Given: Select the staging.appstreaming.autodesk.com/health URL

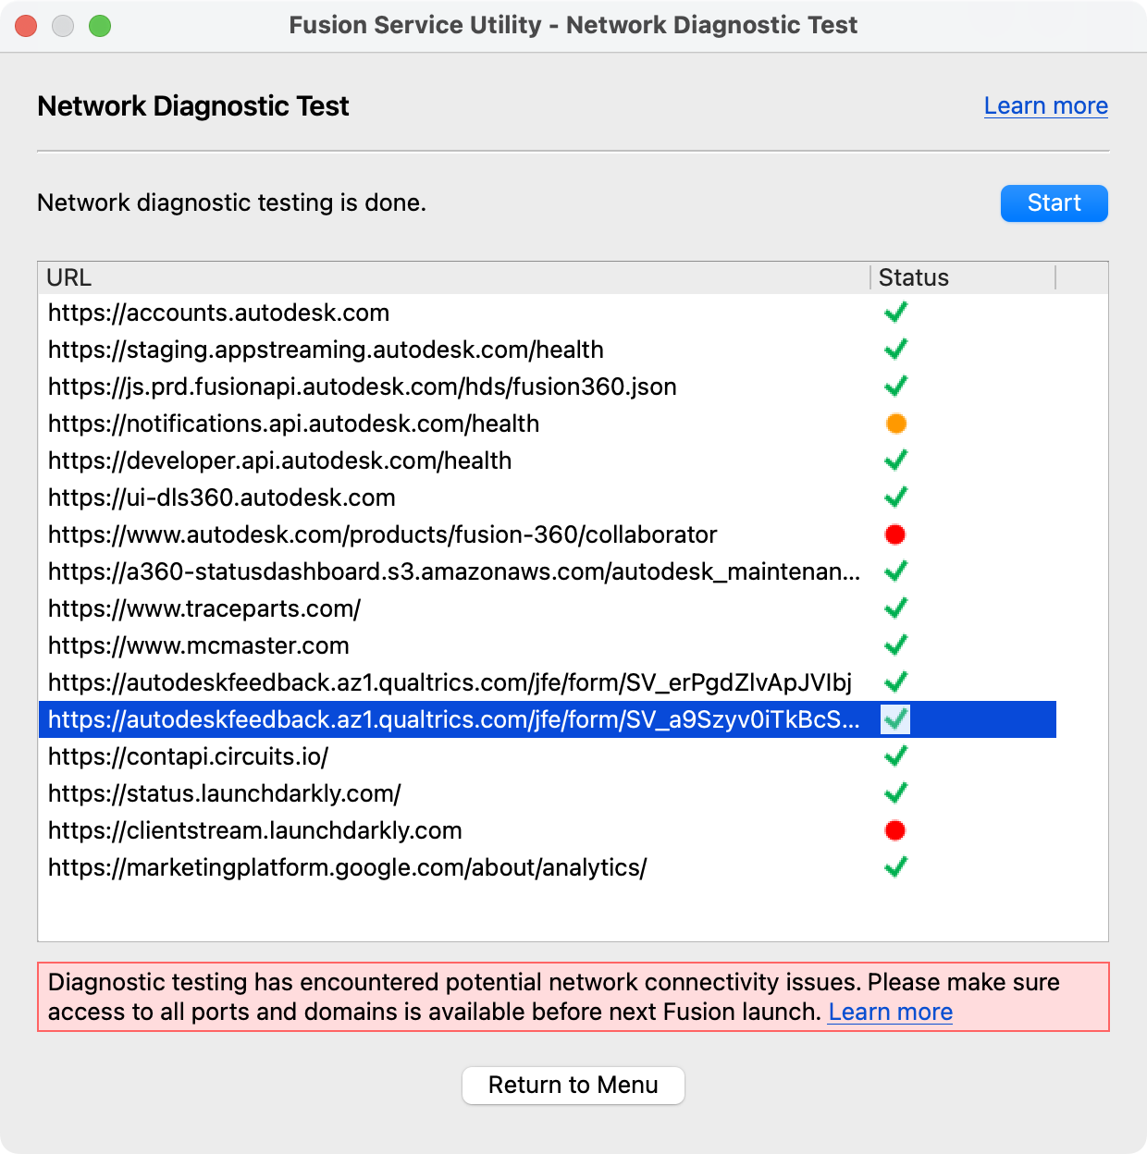Looking at the screenshot, I should pos(326,350).
